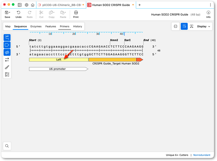Toggle show enzymes (SalI) side button

(x=7, y=38)
